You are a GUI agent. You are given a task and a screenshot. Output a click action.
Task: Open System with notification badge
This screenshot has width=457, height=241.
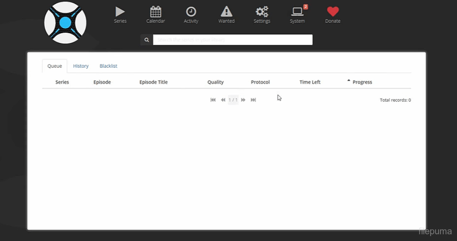297,14
